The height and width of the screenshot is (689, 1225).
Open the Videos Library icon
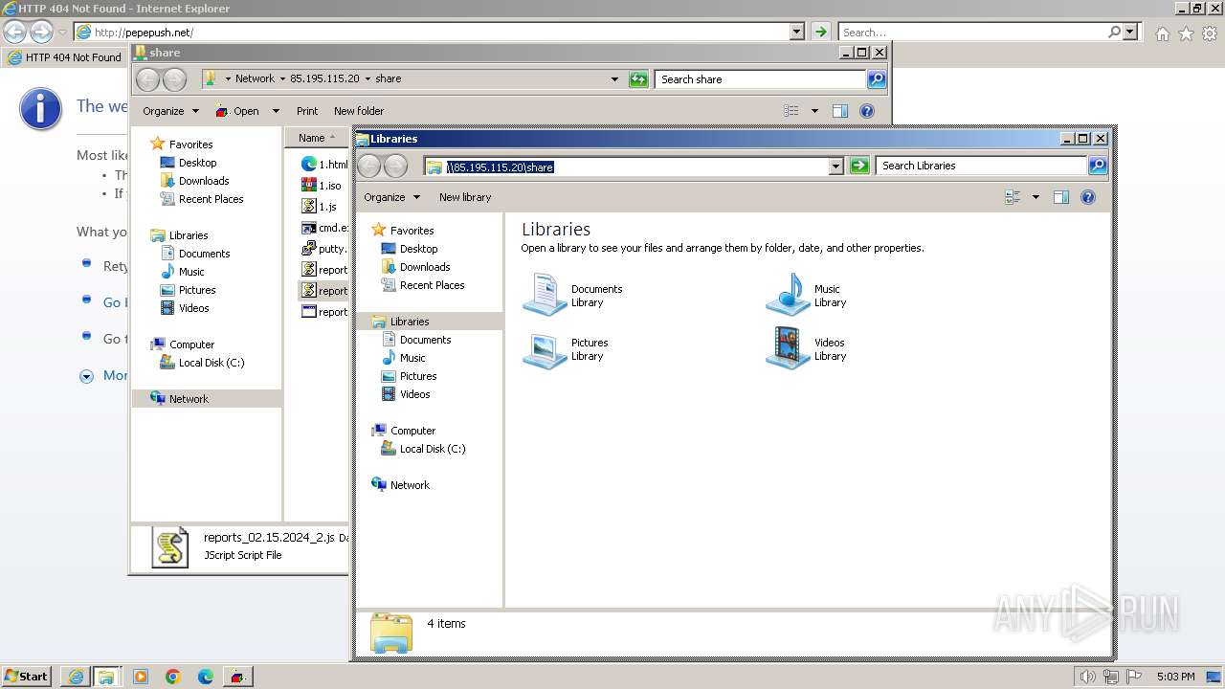pyautogui.click(x=789, y=348)
